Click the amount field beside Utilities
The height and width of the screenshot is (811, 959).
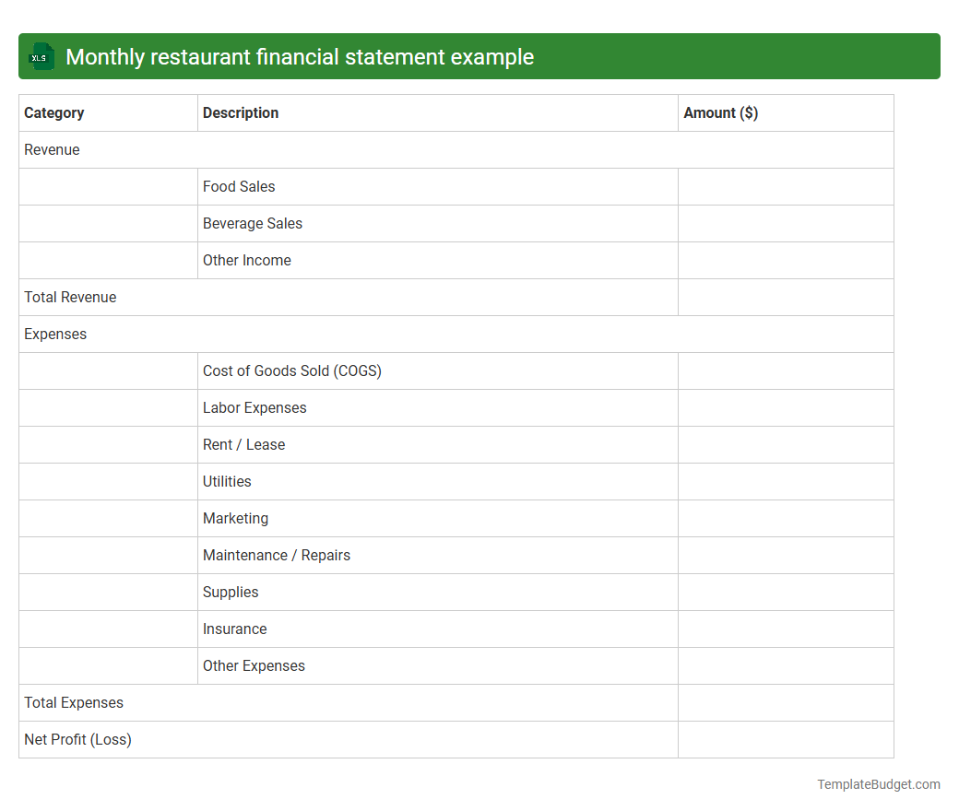click(x=786, y=481)
